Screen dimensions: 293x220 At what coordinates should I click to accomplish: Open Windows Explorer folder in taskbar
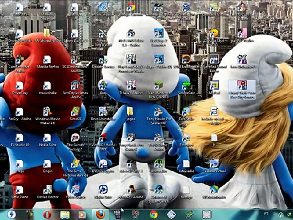[x=65, y=215]
